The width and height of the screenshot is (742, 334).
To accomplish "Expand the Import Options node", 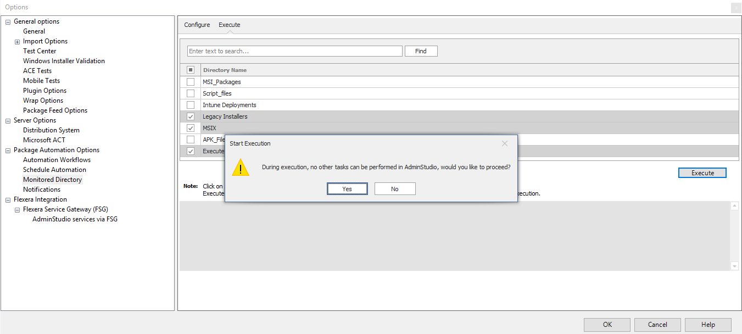I will (x=18, y=42).
